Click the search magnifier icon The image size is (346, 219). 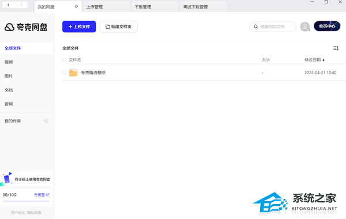(255, 26)
